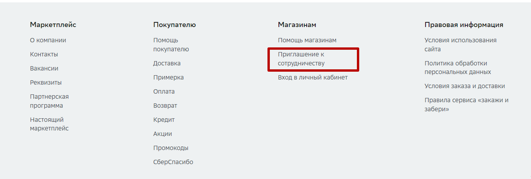Screen dimensions: 531x179
Task: Open the Оплата page
Action: (x=164, y=91)
